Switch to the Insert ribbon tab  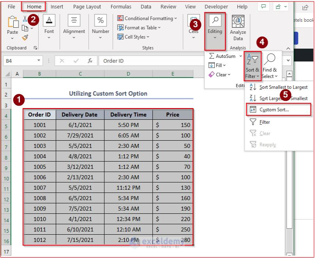57,7
